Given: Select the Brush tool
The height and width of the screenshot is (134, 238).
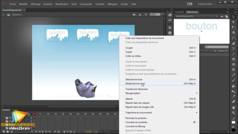Looking at the screenshot, I should 234,80.
